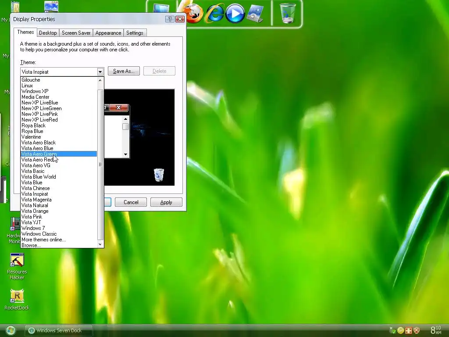Image resolution: width=449 pixels, height=337 pixels.
Task: Select Windows Classic theme
Action: pos(59,234)
